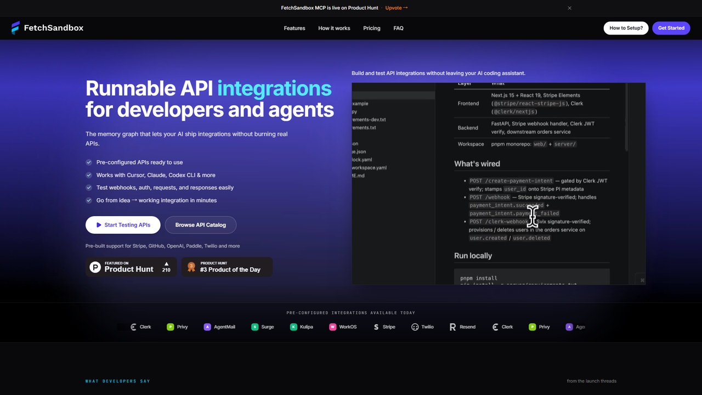Jump to the FAQ nav link

point(399,28)
